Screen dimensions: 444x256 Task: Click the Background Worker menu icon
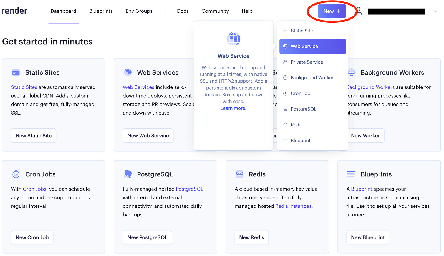pyautogui.click(x=285, y=78)
